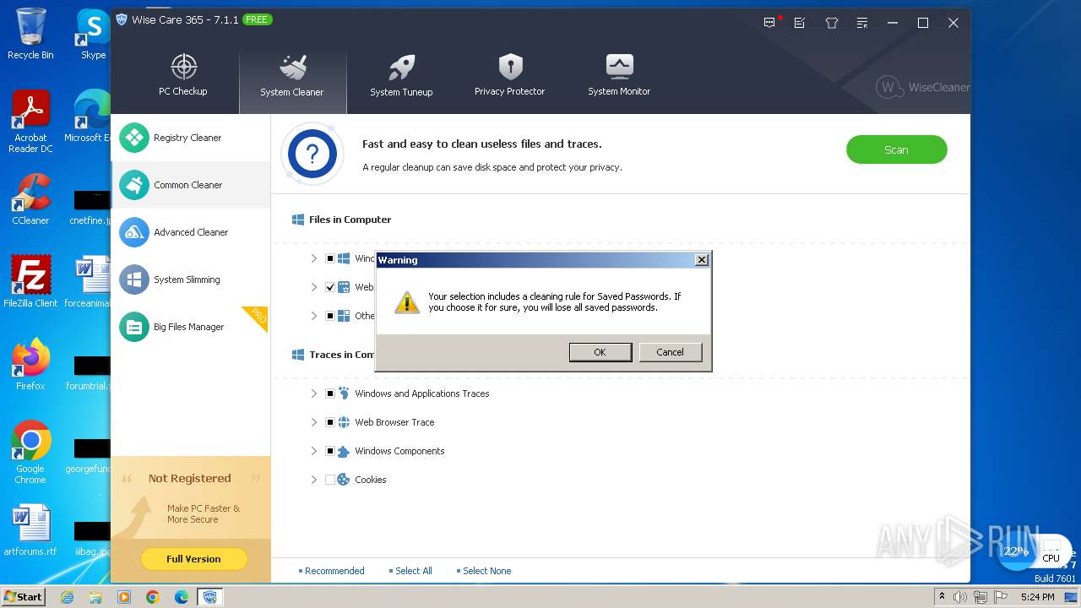Screen dimensions: 1081x608
Task: Select Registry Cleaner in sidebar
Action: pyautogui.click(x=191, y=138)
